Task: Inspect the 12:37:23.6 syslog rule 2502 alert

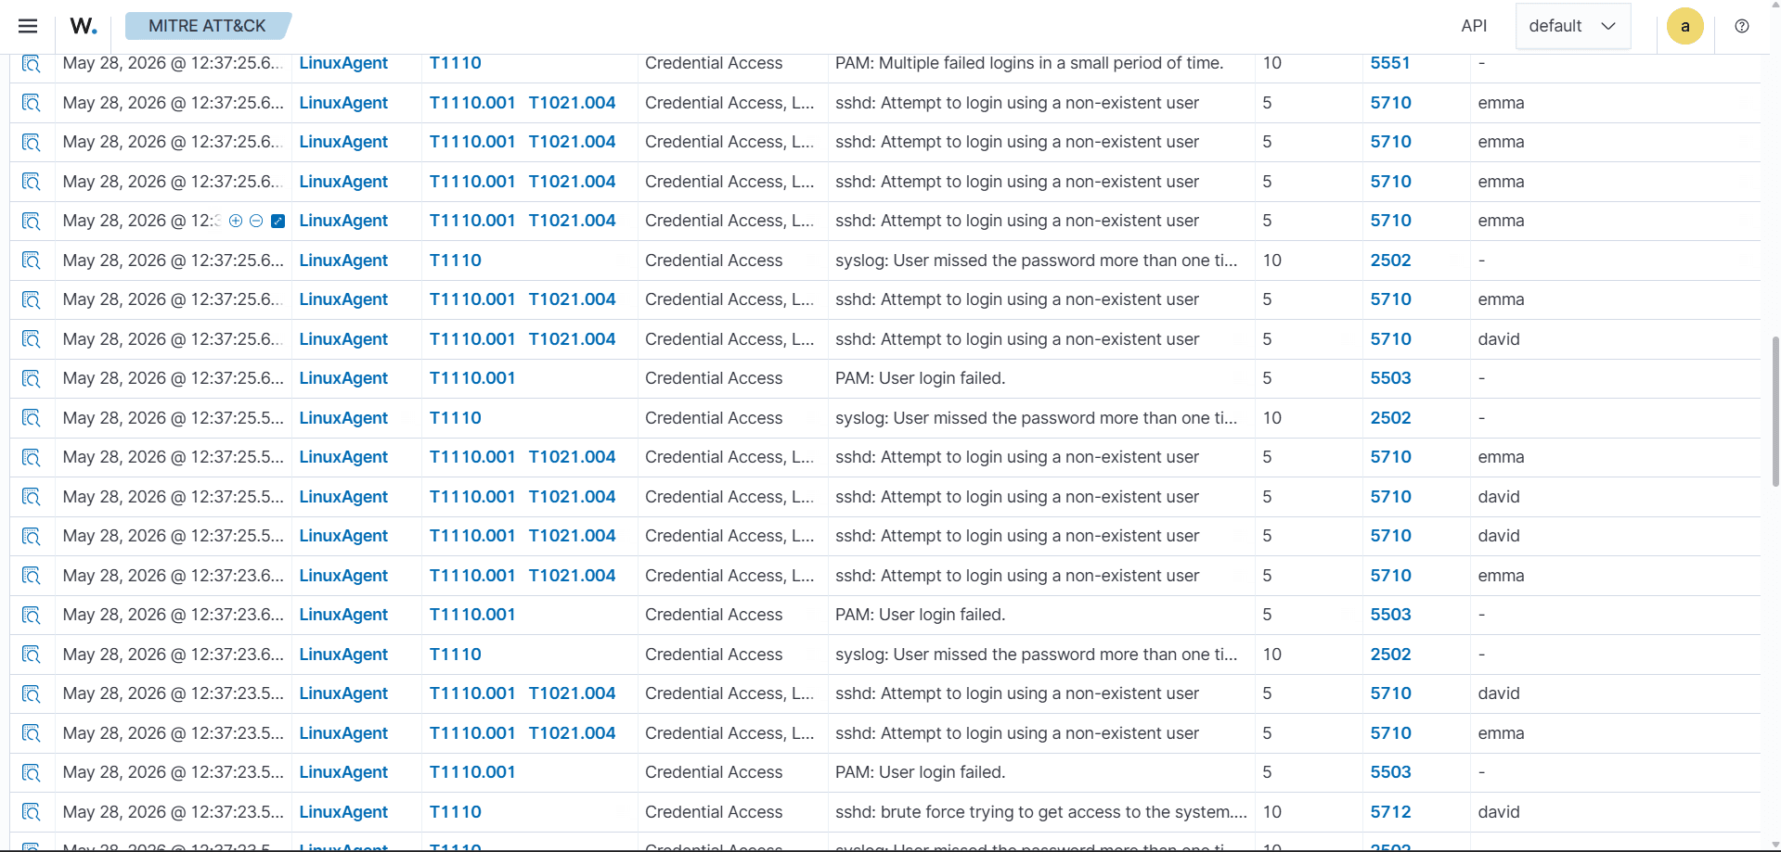Action: 32,655
